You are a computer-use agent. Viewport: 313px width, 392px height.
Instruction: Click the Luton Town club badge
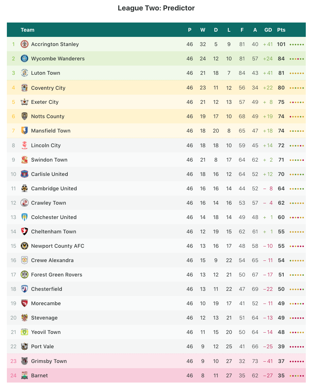pos(25,73)
